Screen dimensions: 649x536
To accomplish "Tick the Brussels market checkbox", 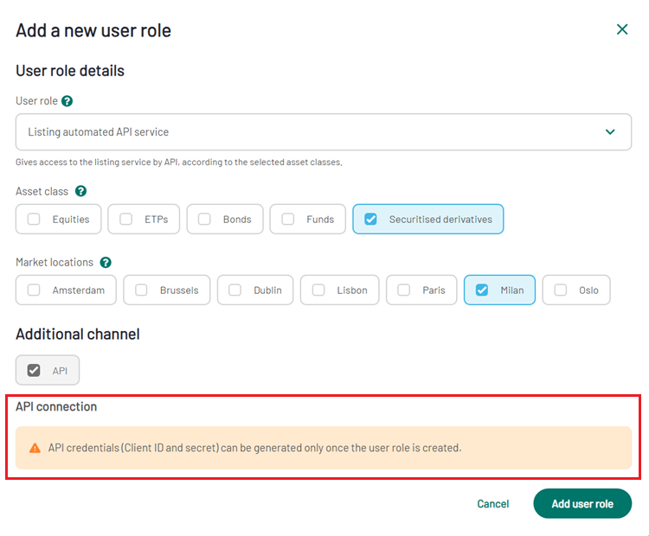I will click(142, 290).
